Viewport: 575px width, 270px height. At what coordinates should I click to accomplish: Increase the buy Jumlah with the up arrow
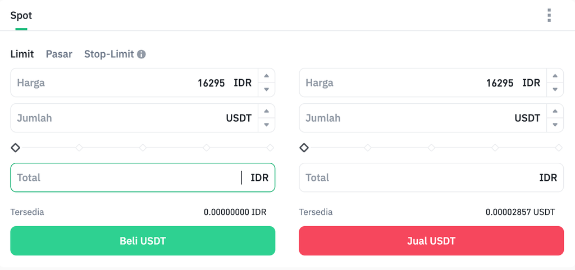266,111
